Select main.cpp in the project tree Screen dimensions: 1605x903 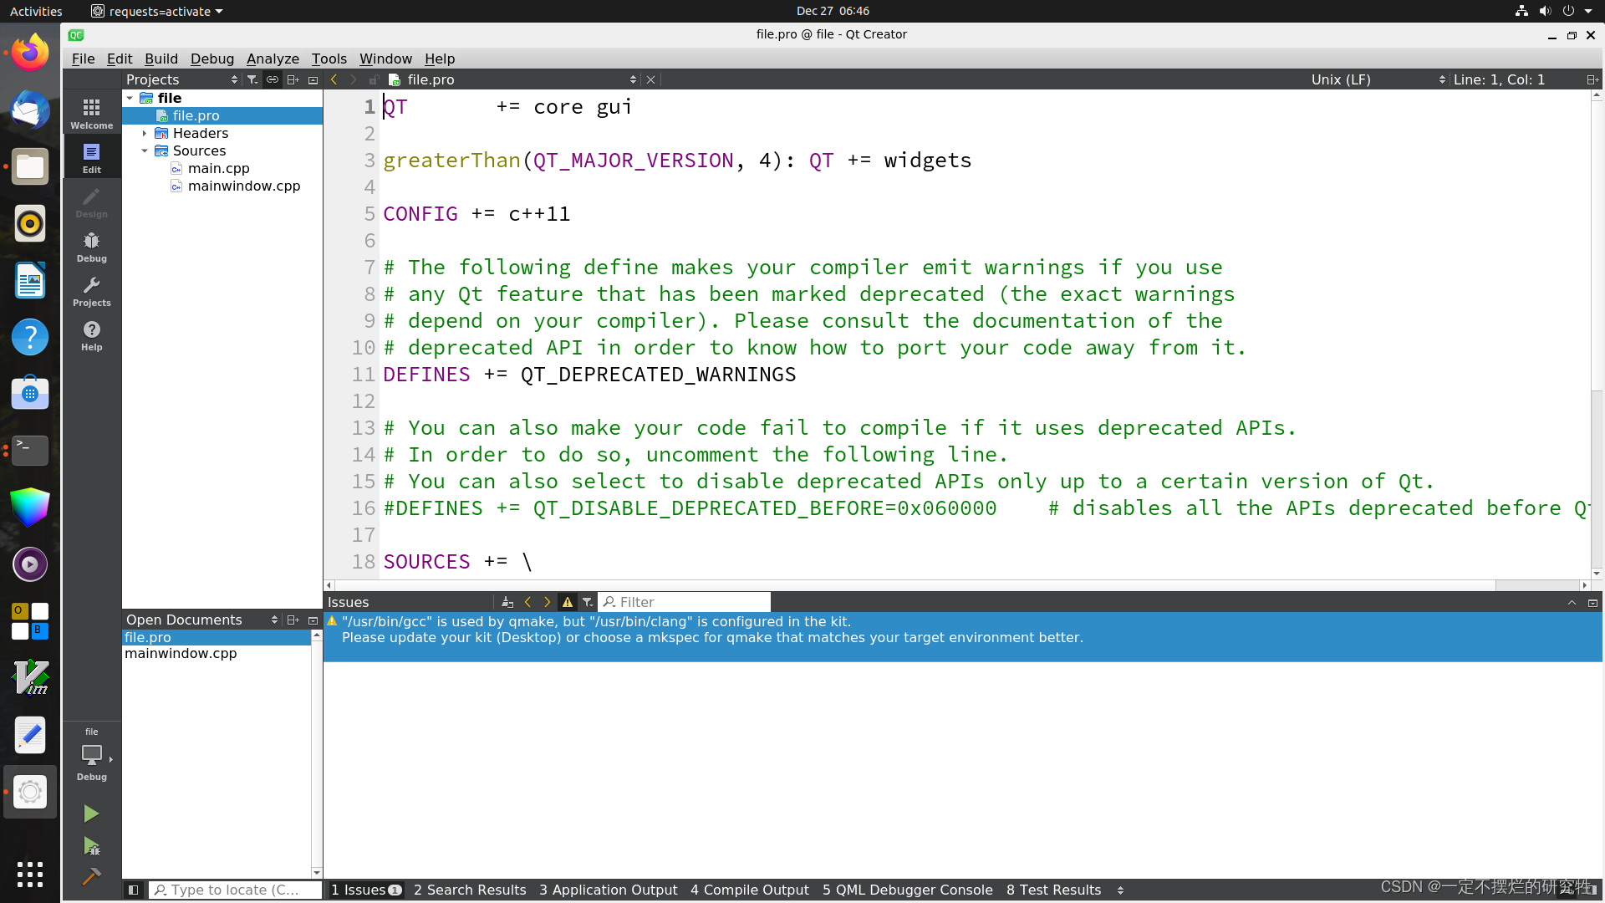[218, 169]
